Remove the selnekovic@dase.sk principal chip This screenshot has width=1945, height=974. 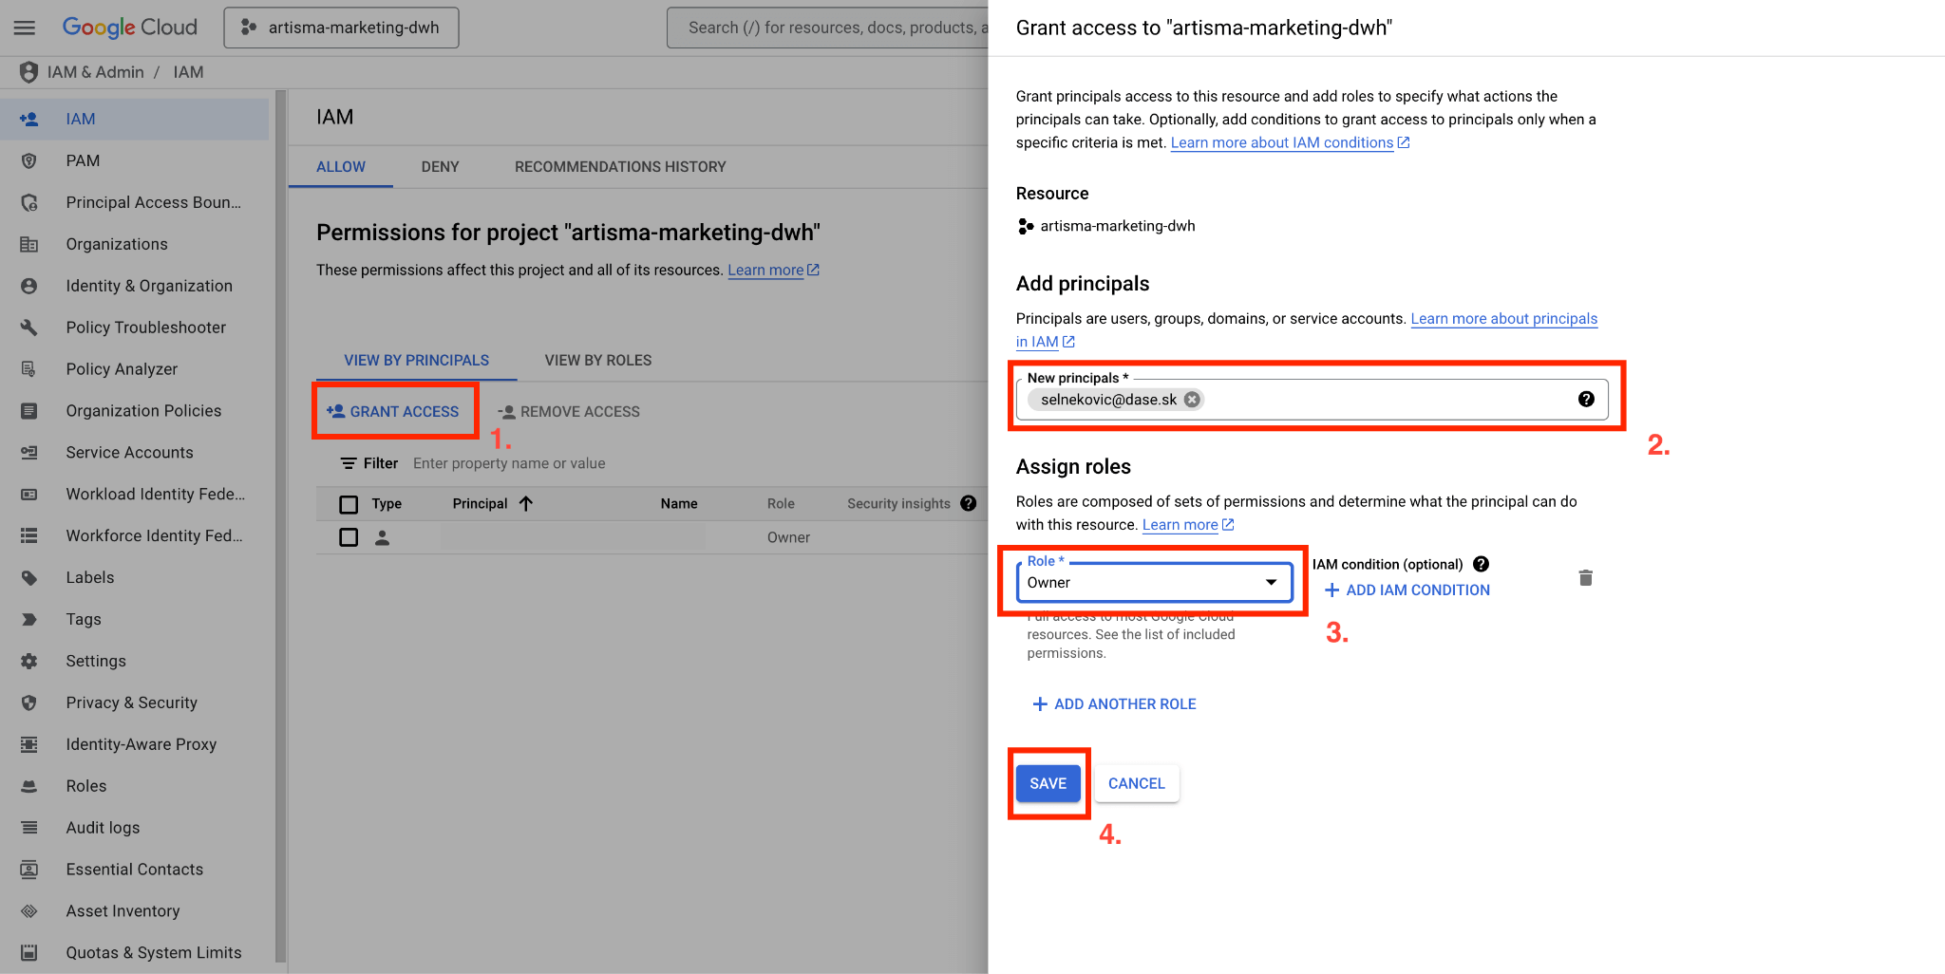point(1192,400)
